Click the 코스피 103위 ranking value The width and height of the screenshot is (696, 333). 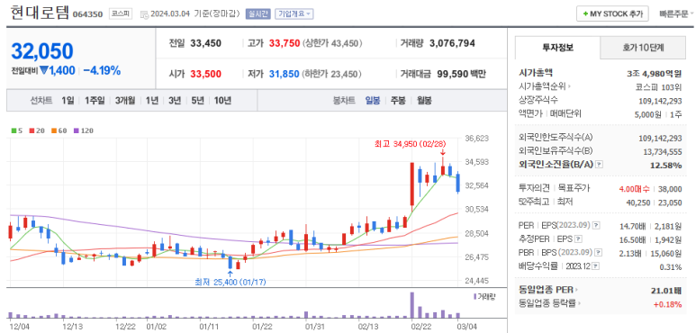coord(659,86)
